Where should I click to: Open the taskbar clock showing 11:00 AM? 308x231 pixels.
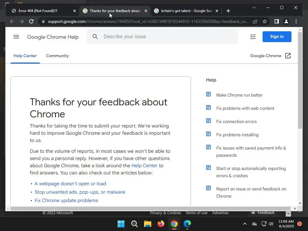pos(286,224)
